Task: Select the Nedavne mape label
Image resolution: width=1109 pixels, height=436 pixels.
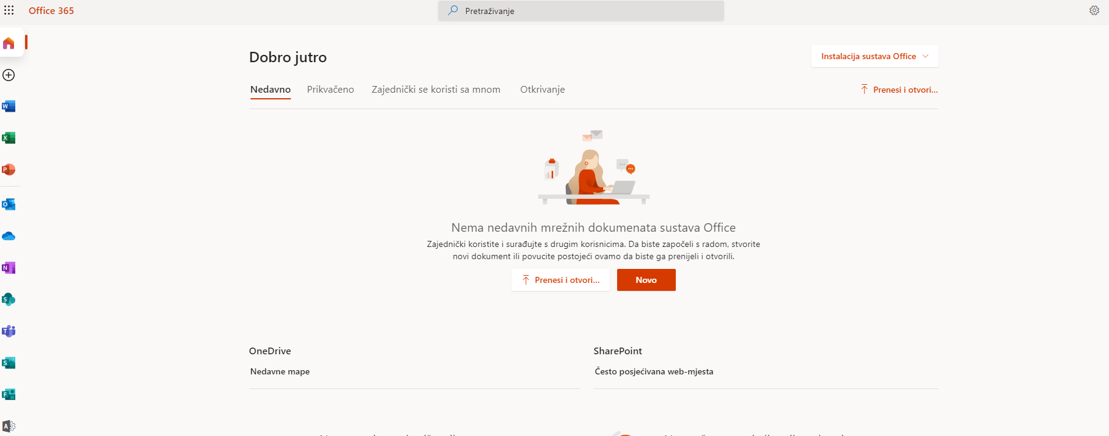Action: 280,371
